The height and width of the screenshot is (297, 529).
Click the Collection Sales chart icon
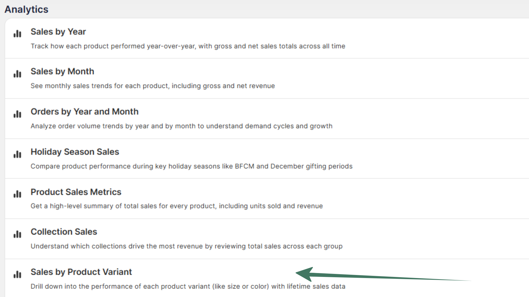(17, 234)
